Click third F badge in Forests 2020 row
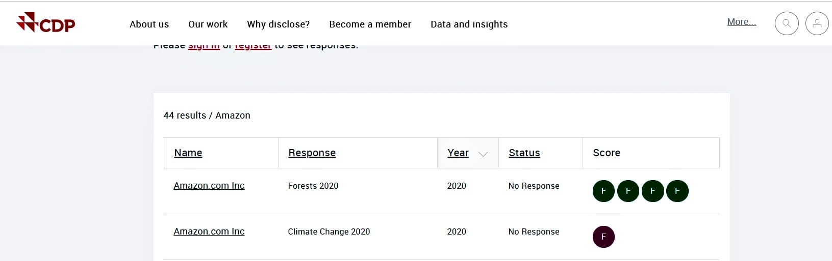This screenshot has height=261, width=832. 652,191
